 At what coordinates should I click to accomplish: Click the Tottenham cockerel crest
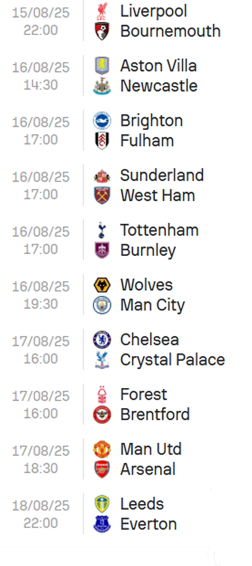[x=102, y=230]
